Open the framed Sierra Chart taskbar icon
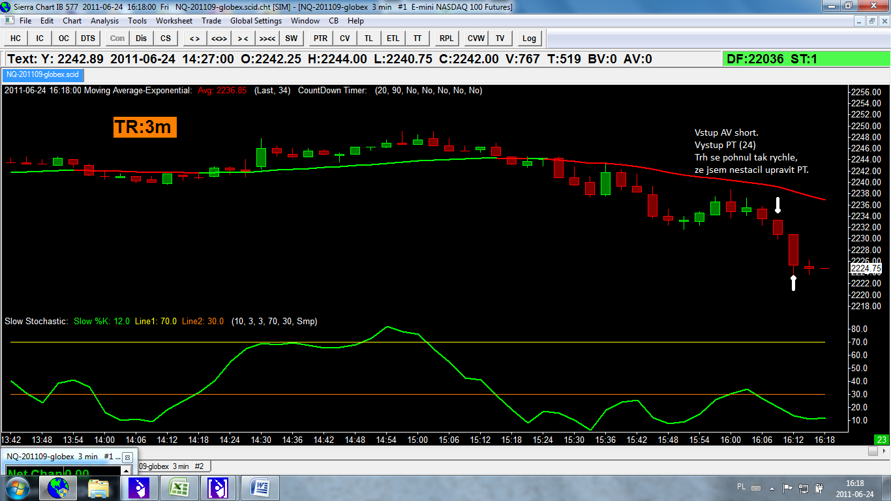The width and height of the screenshot is (891, 501). (219, 487)
